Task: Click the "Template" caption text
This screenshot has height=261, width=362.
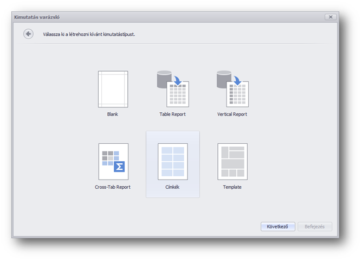Action: 232,187
